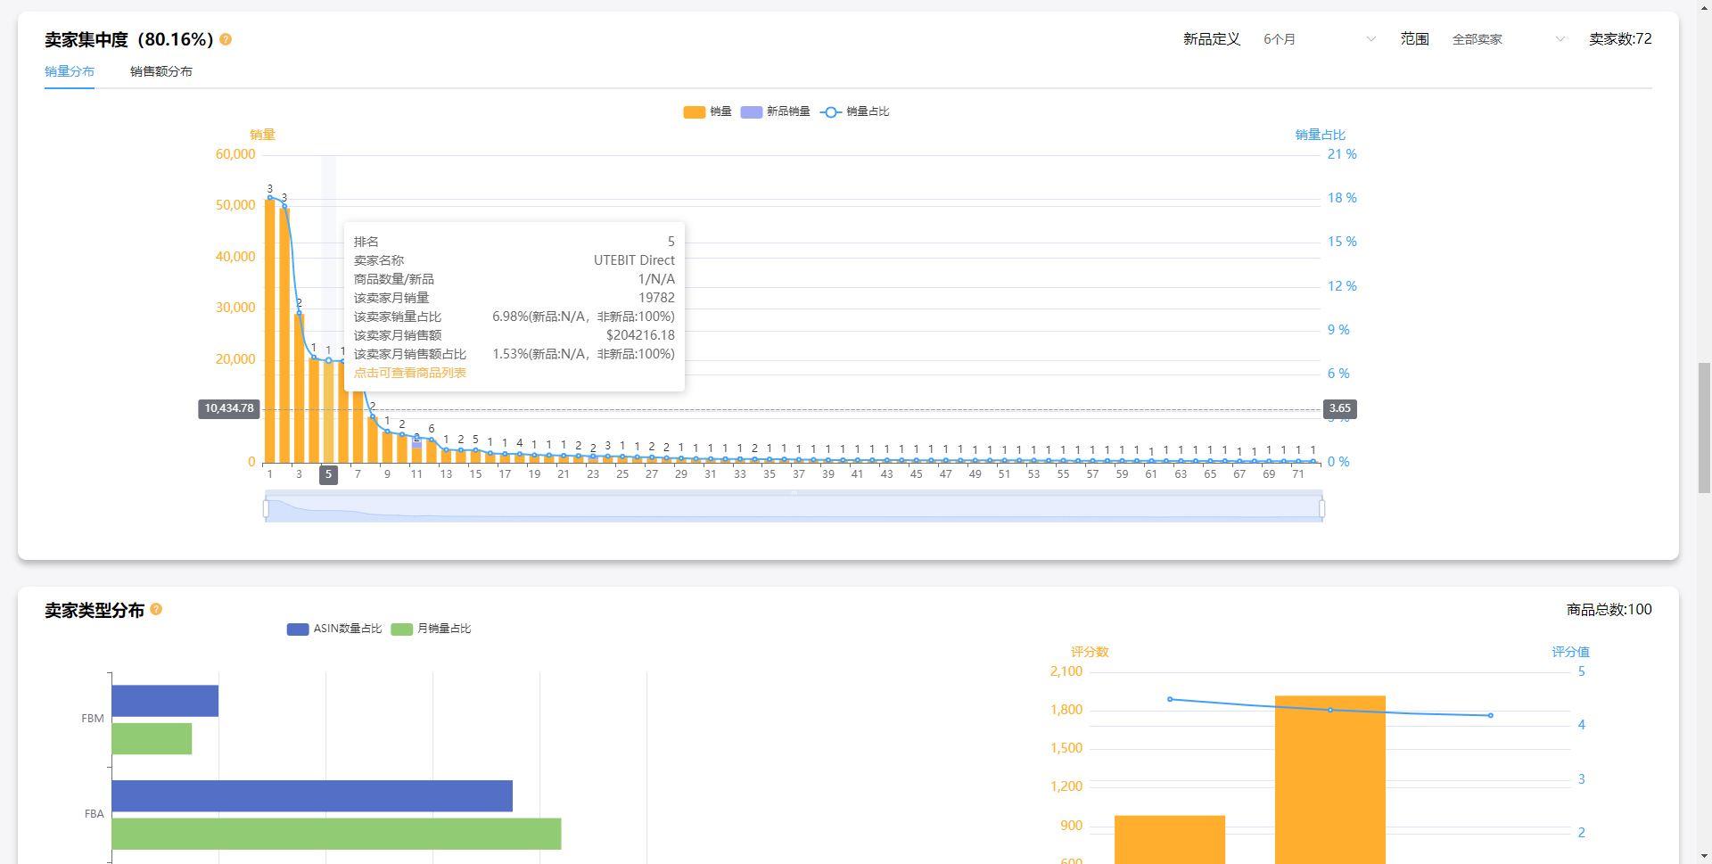Click the 销量占比 right axis title
Screen dimensions: 1712x864
(1321, 135)
